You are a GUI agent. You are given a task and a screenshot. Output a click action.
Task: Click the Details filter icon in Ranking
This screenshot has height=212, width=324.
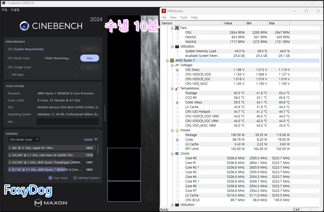(96, 139)
